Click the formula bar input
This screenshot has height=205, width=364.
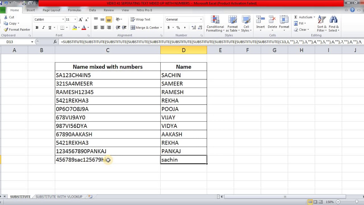point(211,42)
